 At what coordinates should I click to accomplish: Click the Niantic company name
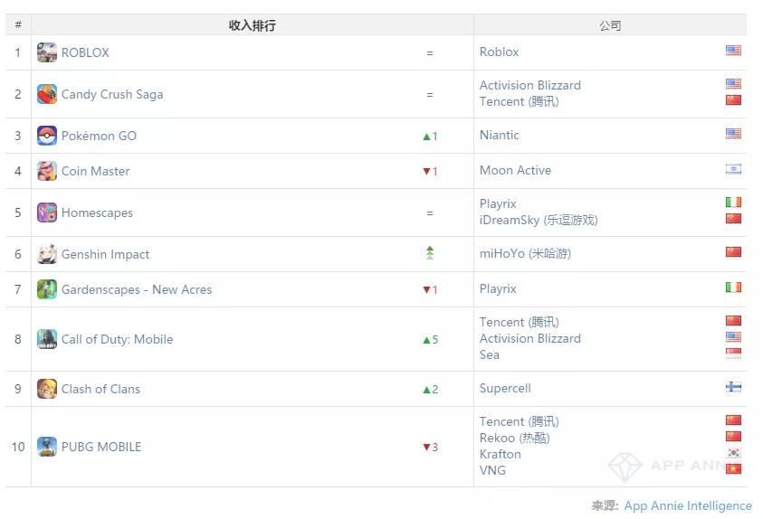pos(500,135)
